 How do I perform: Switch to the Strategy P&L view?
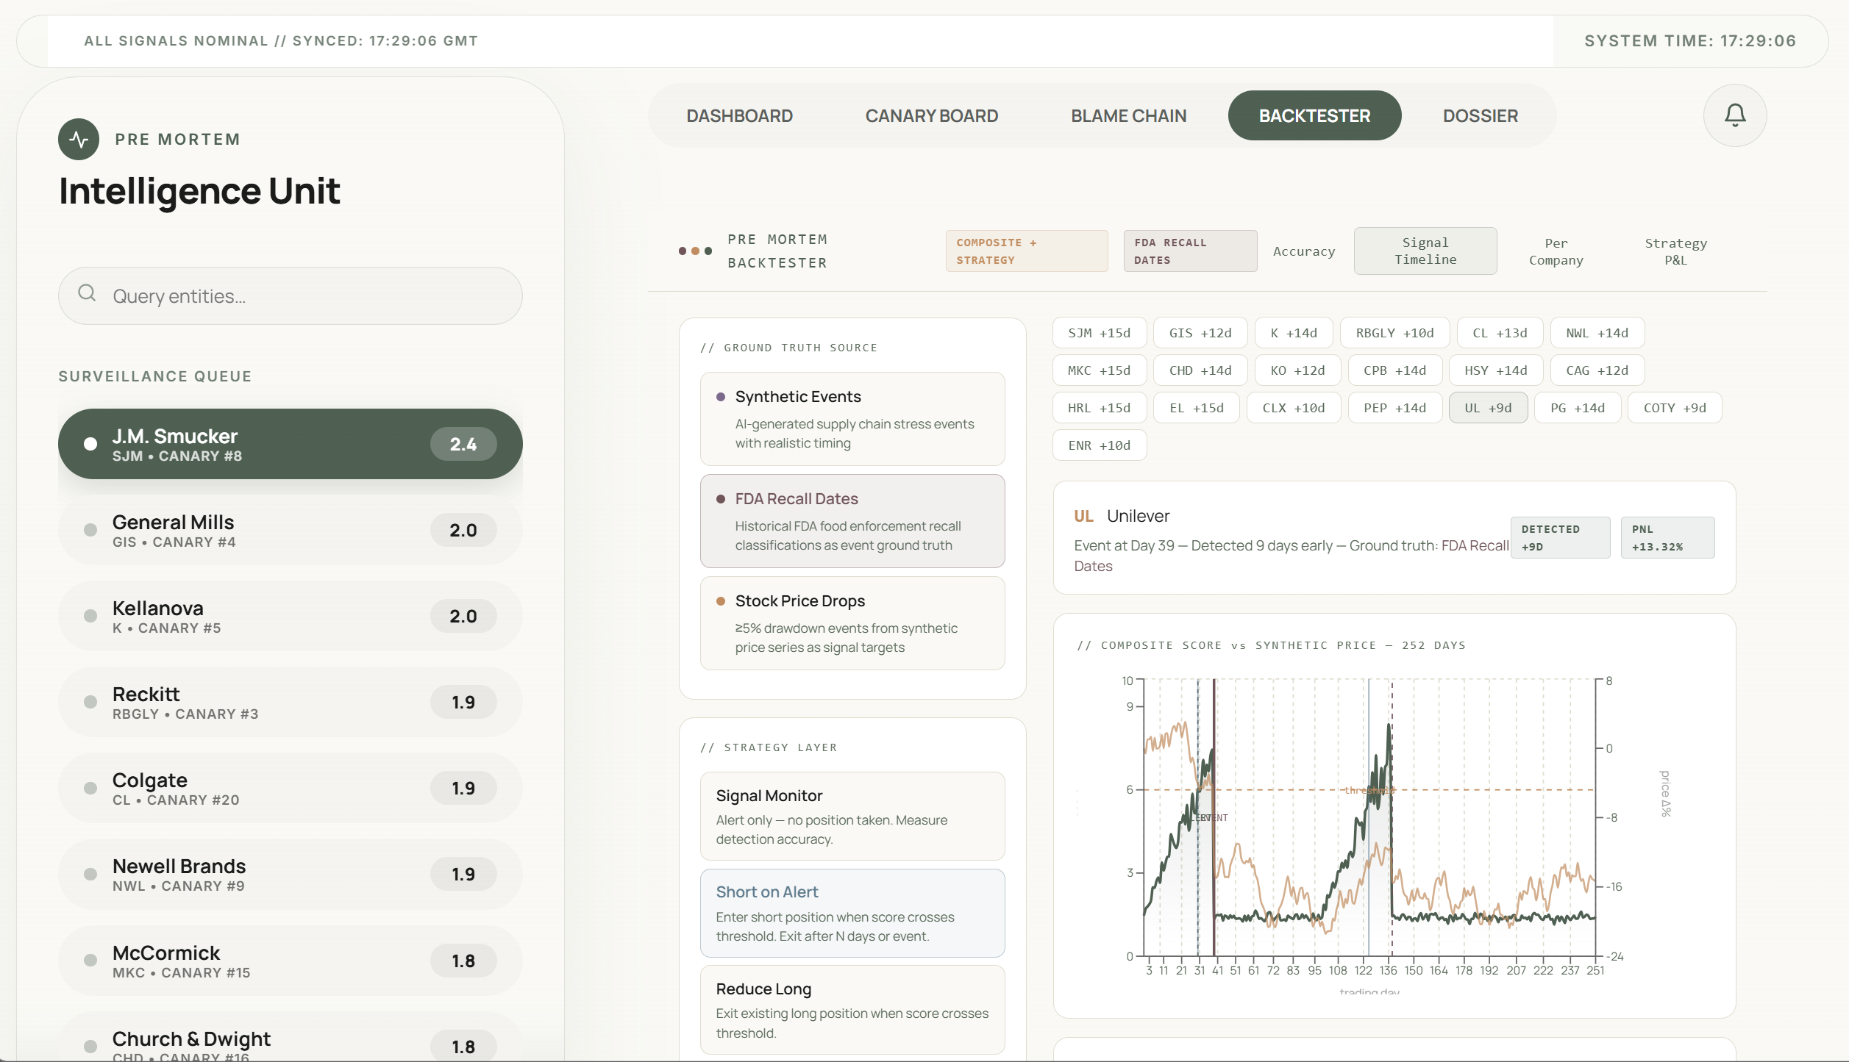point(1675,251)
